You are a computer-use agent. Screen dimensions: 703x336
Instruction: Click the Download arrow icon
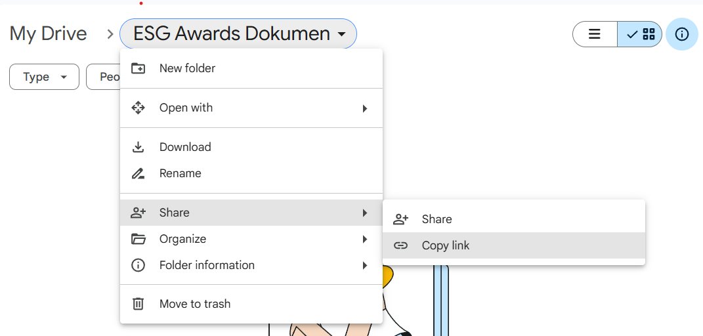(x=138, y=147)
